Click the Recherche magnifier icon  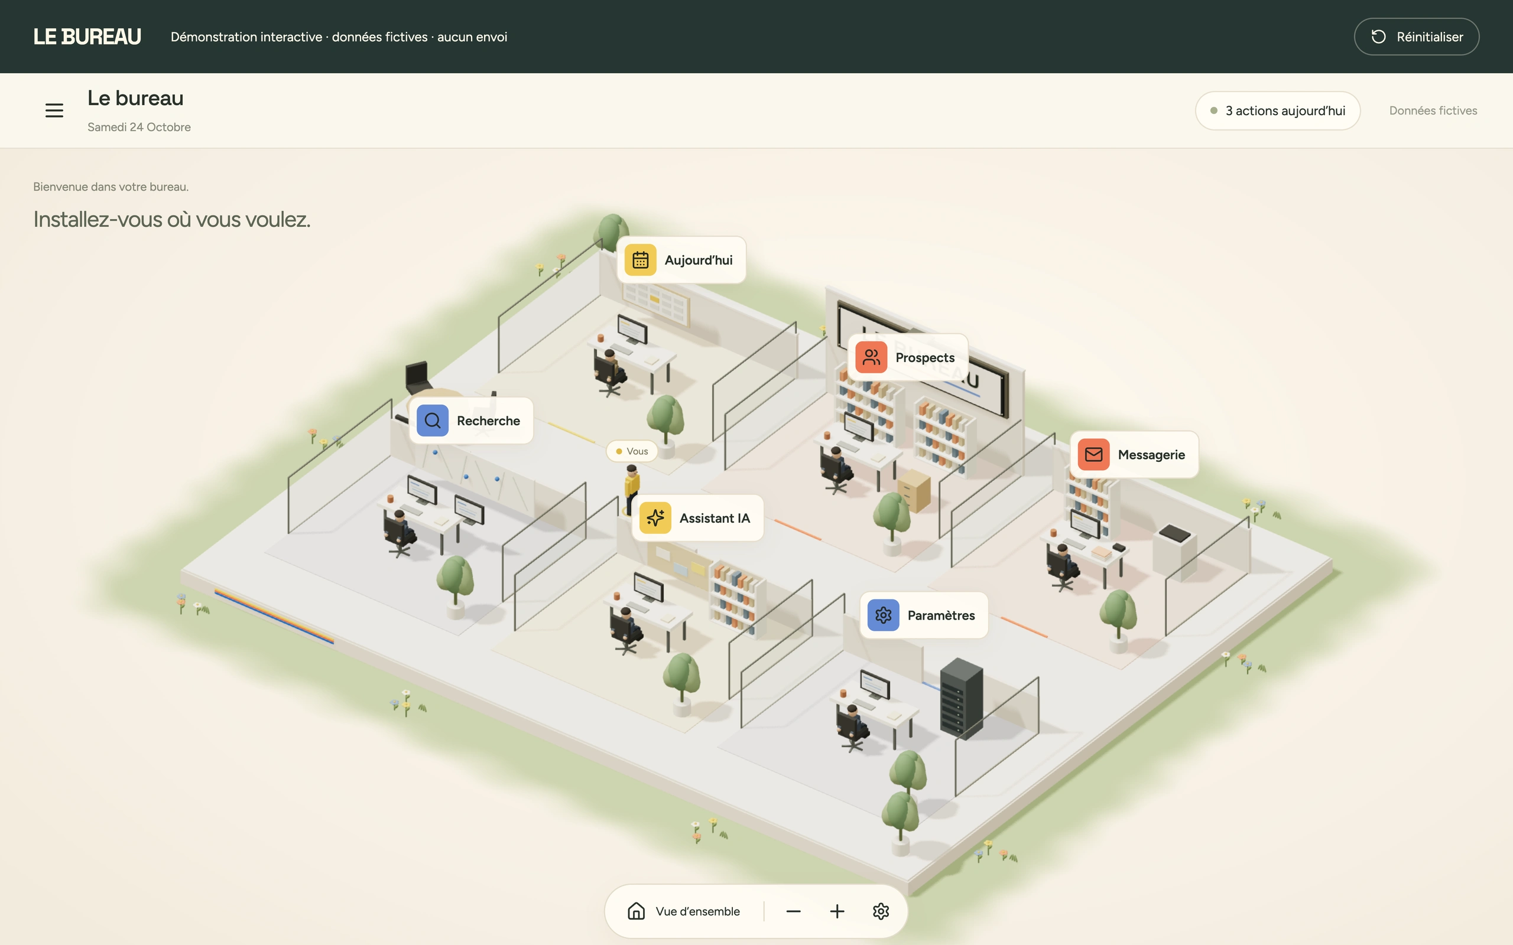coord(433,421)
